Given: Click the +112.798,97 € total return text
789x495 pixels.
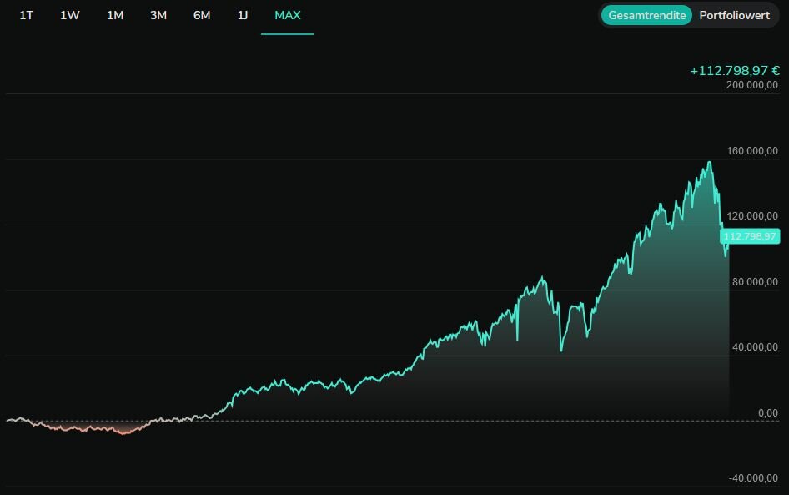Looking at the screenshot, I should pos(734,71).
